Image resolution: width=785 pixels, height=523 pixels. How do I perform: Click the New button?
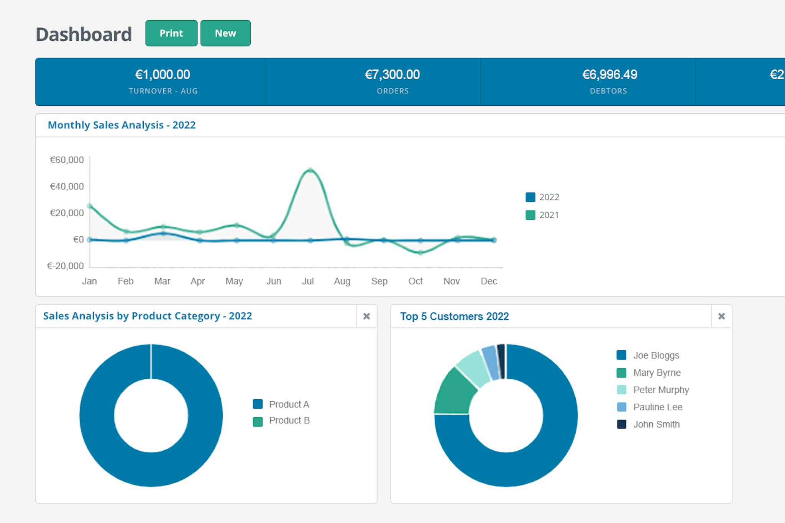(x=225, y=33)
